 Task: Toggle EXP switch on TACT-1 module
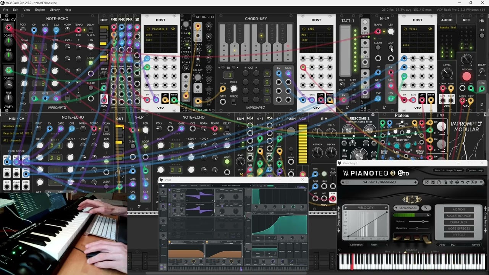[x=354, y=100]
